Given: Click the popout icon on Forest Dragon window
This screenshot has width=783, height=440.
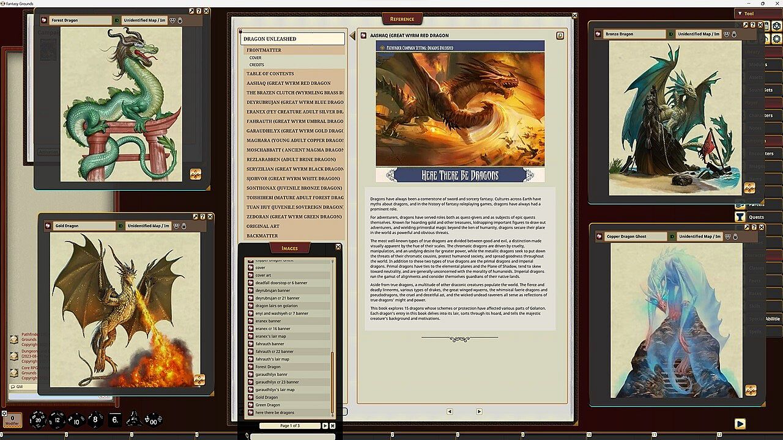Looking at the screenshot, I should click(x=191, y=11).
